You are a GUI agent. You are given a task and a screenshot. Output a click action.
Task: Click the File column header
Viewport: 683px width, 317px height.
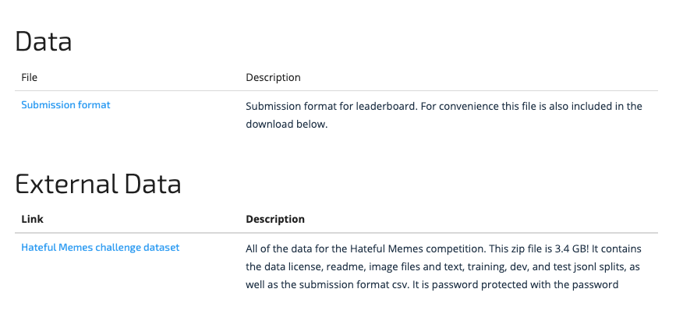click(30, 77)
